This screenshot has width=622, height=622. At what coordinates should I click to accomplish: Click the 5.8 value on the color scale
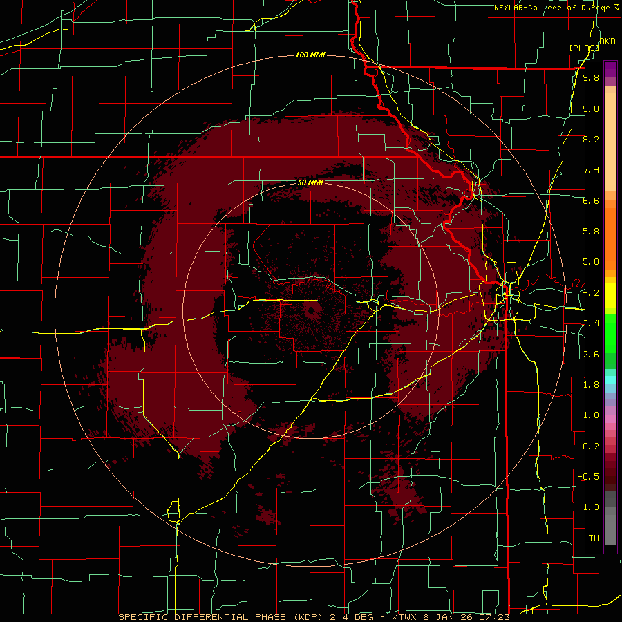pyautogui.click(x=591, y=232)
